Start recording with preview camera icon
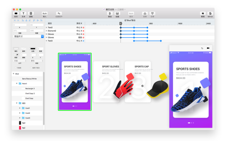 point(208,48)
